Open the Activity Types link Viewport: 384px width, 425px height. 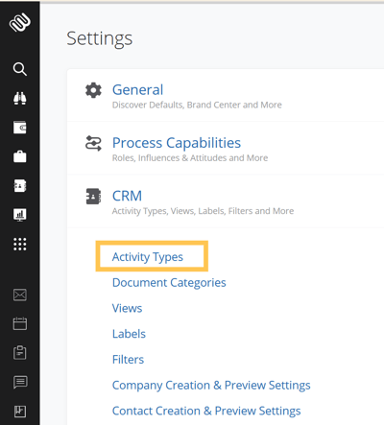click(x=148, y=257)
